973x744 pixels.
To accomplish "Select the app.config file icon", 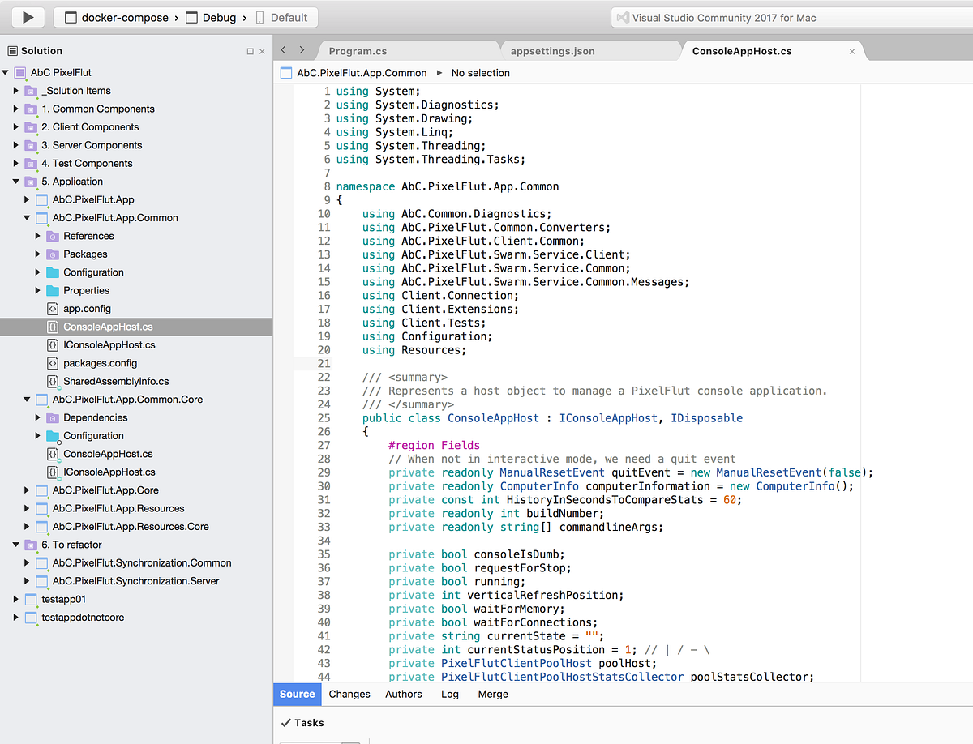I will 53,309.
